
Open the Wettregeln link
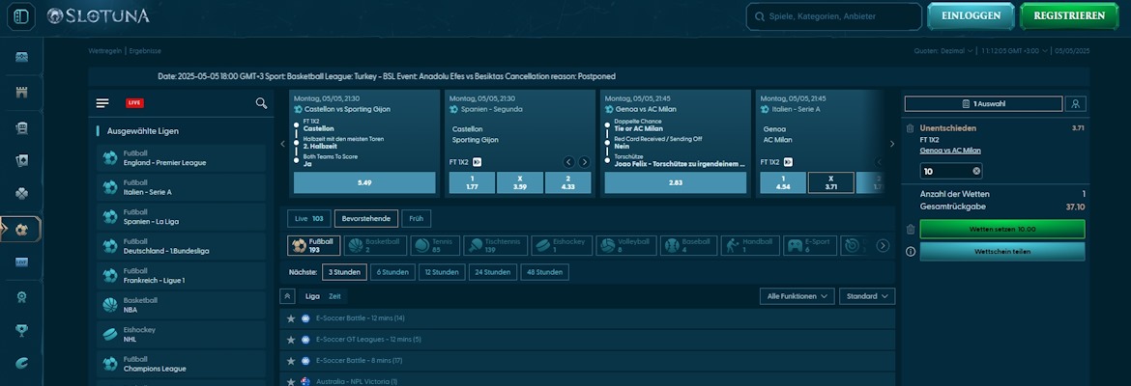105,51
